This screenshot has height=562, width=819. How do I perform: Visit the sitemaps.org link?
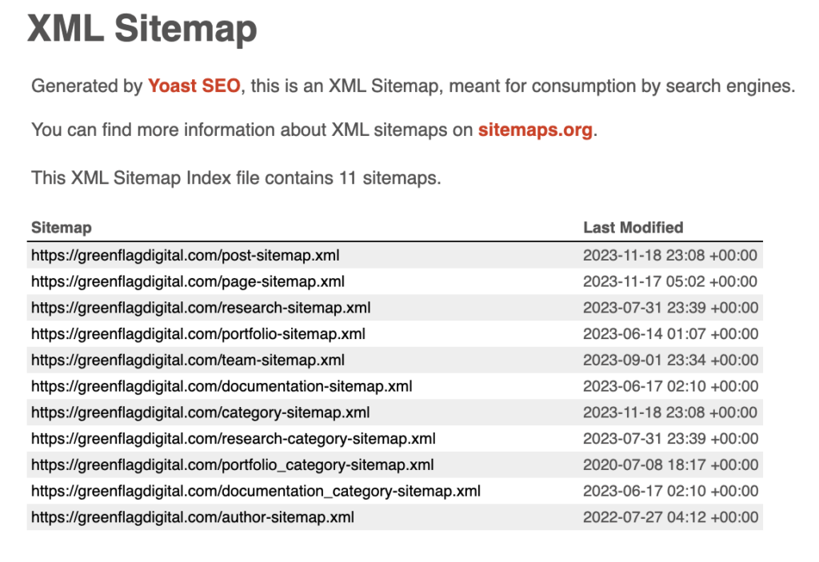535,130
